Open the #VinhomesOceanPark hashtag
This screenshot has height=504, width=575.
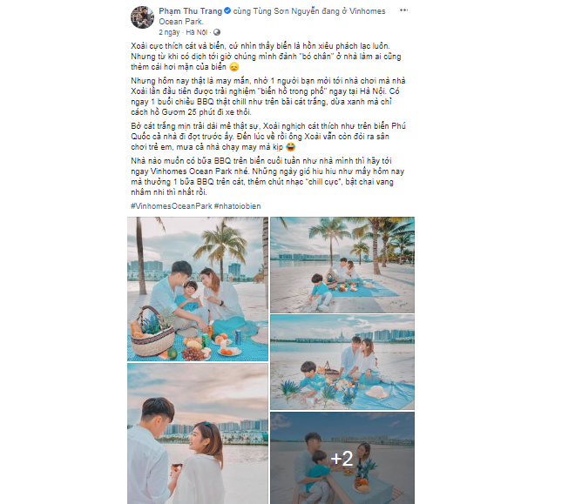(172, 206)
